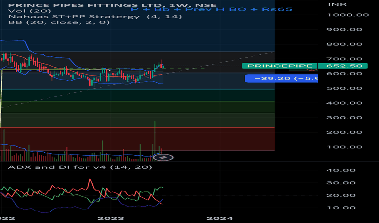Image resolution: width=379 pixels, height=223 pixels.
Task: Select the Vol (20) indicator legend
Action: coord(30,11)
